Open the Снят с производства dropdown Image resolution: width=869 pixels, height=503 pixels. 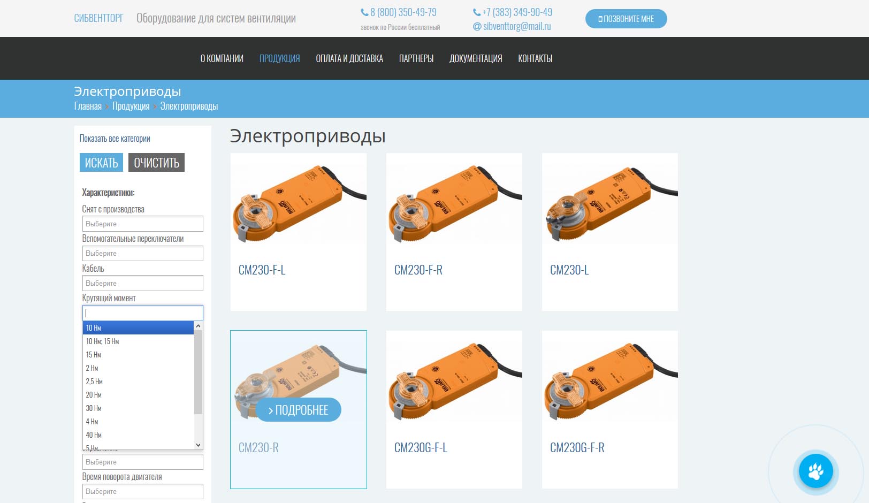tap(143, 224)
